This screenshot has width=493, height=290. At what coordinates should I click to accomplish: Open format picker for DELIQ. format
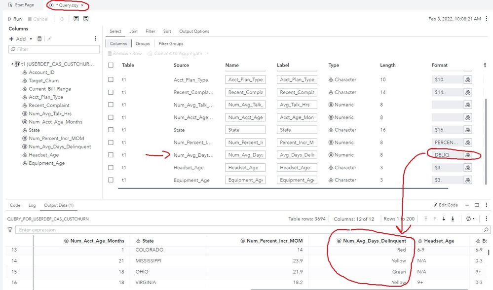pos(467,155)
